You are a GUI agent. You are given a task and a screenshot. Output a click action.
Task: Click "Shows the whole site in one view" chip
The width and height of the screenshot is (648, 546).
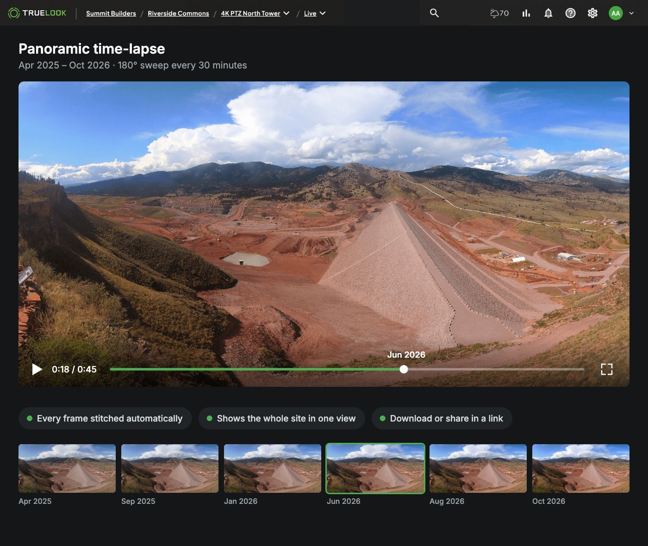[x=281, y=418]
